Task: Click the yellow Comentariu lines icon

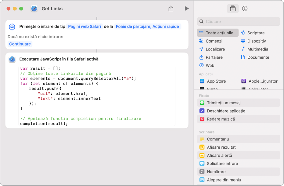Action: pyautogui.click(x=202, y=139)
